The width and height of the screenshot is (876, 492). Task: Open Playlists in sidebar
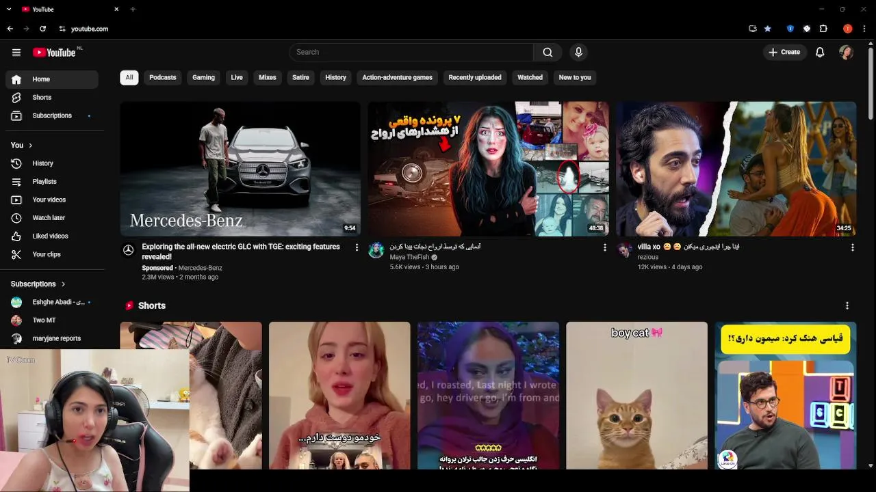(52, 182)
